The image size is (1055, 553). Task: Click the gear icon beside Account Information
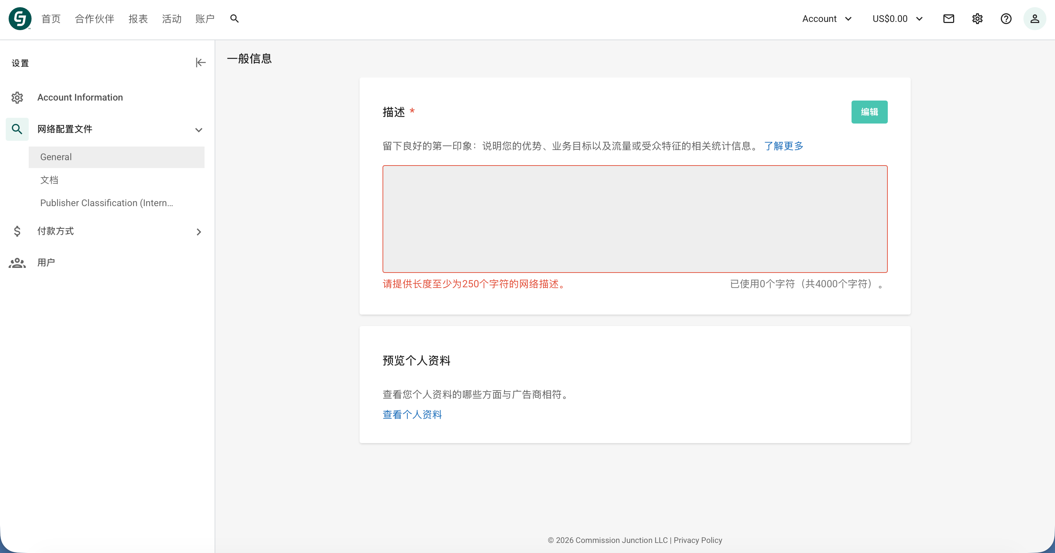pos(17,98)
